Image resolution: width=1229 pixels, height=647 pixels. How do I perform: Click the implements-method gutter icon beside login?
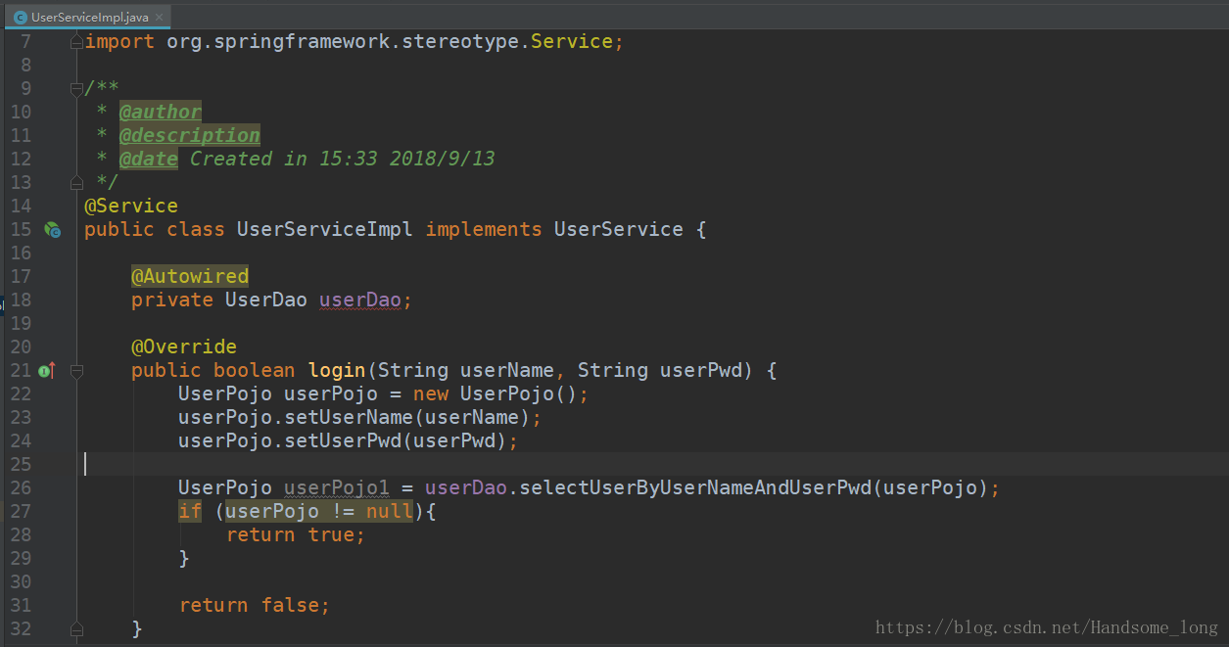tap(46, 371)
